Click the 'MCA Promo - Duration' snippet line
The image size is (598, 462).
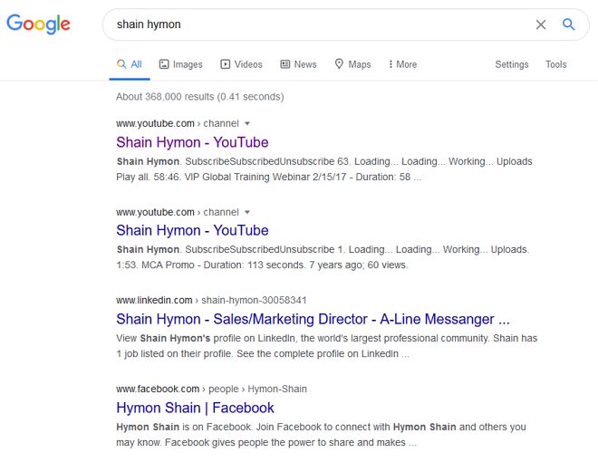[x=192, y=265]
